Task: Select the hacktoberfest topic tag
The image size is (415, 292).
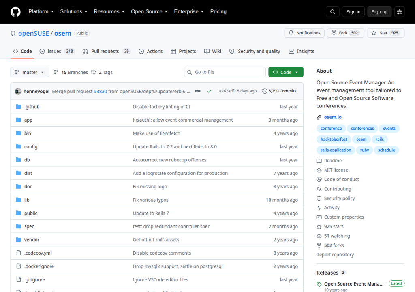Action: coord(334,140)
